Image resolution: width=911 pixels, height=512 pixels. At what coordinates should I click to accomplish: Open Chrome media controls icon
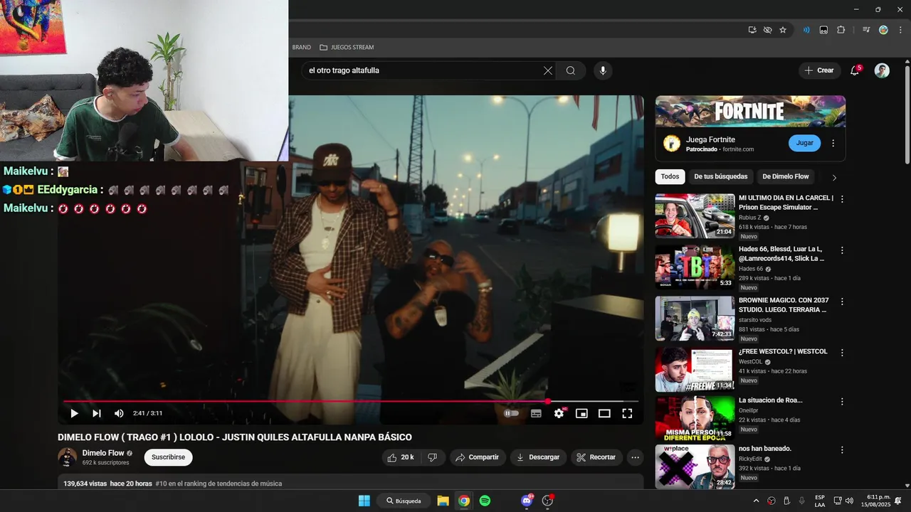click(866, 30)
